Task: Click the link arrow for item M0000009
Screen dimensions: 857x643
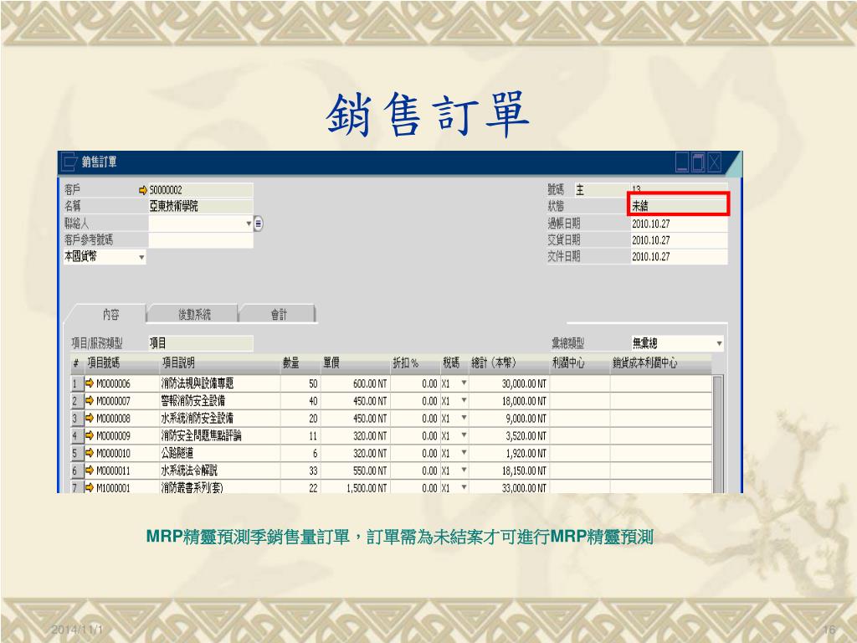Action: 90,435
